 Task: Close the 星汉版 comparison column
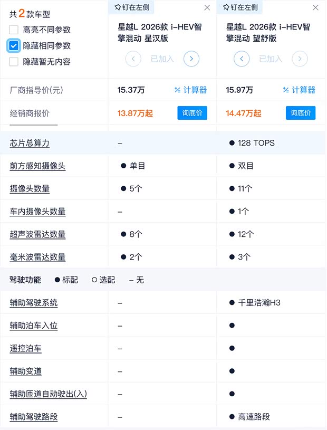click(207, 8)
